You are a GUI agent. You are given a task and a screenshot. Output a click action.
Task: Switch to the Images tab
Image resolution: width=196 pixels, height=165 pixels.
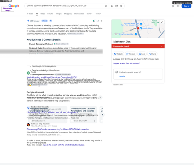[x=59, y=14]
